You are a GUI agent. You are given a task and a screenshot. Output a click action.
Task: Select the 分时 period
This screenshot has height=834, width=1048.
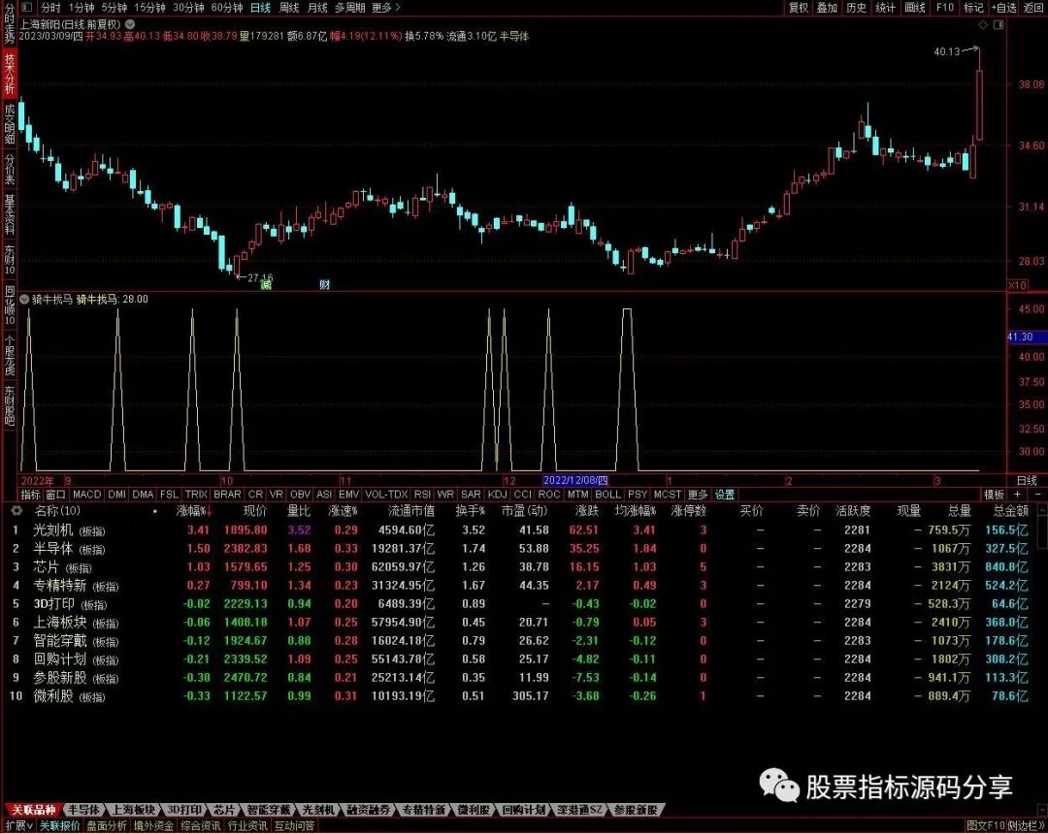pyautogui.click(x=50, y=8)
